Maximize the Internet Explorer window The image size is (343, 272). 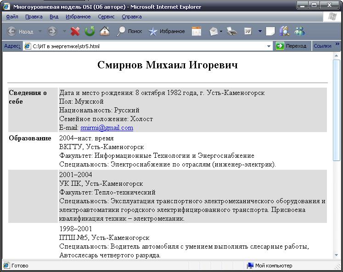314,5
